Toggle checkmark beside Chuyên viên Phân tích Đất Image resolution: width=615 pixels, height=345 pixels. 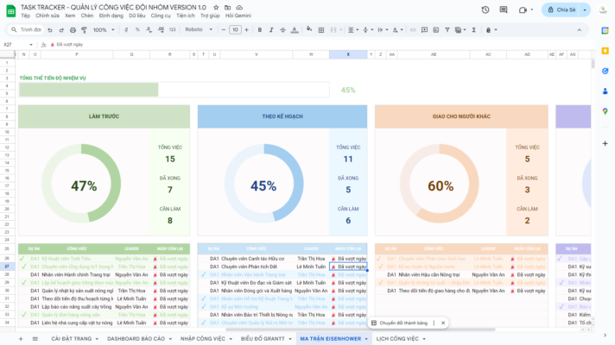[x=203, y=267]
